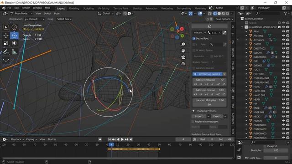
Task: Select the Rotate tool icon
Action: (x=14, y=36)
